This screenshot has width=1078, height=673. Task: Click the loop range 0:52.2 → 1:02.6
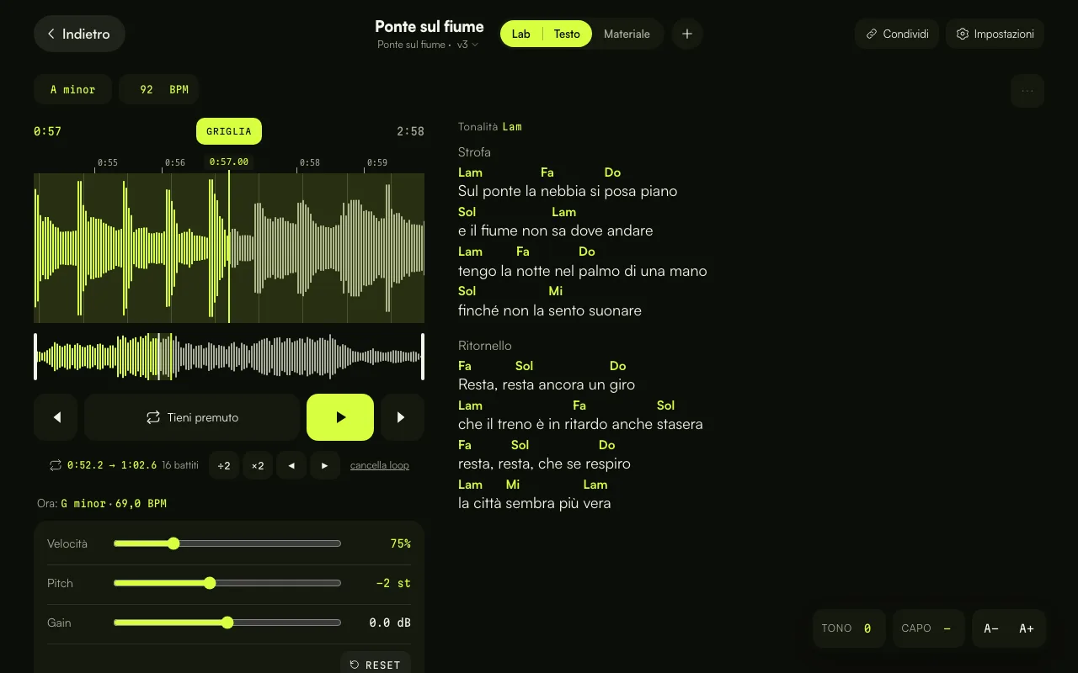point(112,465)
